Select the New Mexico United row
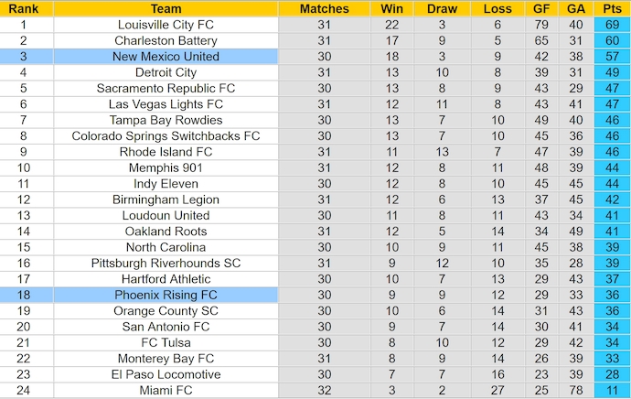Image resolution: width=631 pixels, height=399 pixels. (166, 57)
